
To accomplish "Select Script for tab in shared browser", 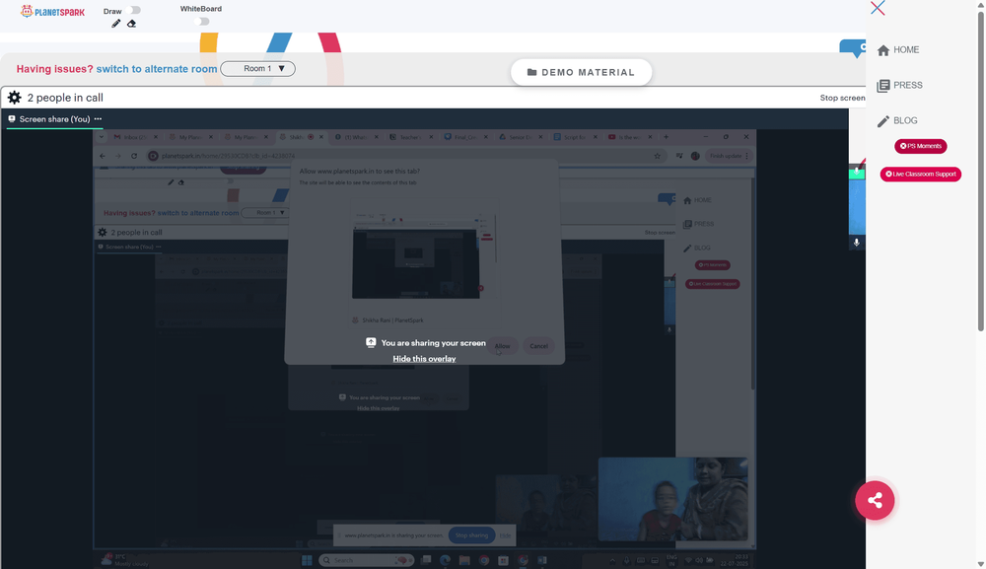I will point(576,137).
